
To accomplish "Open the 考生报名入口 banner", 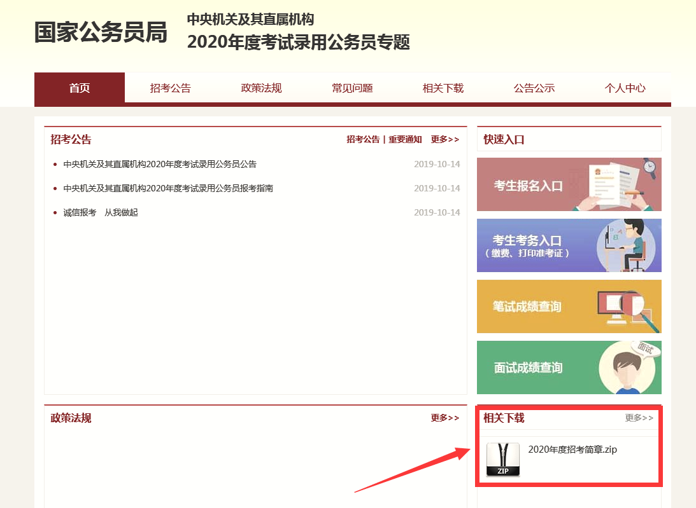I will (569, 184).
